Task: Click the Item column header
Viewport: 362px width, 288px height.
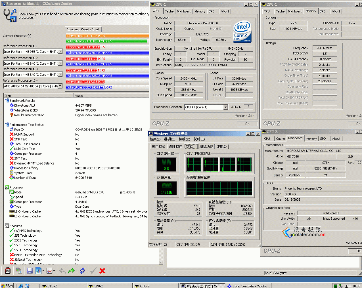Action: (39, 96)
